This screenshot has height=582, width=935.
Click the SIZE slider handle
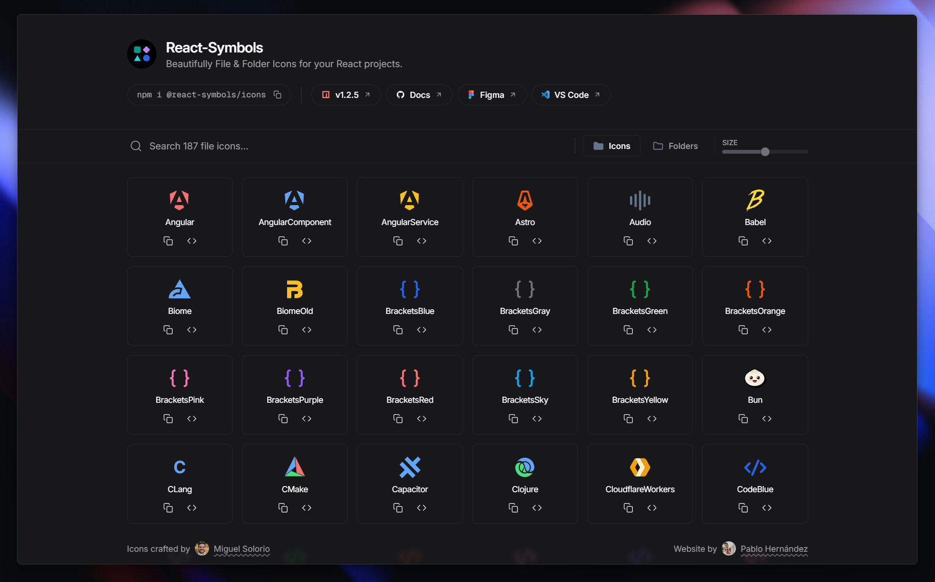(x=765, y=152)
